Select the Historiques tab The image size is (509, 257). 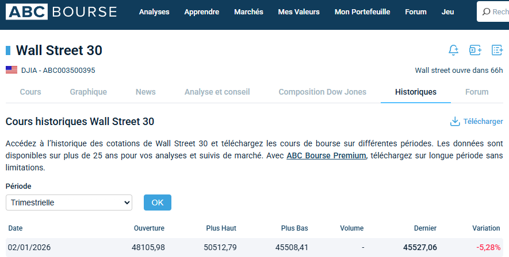pos(415,92)
